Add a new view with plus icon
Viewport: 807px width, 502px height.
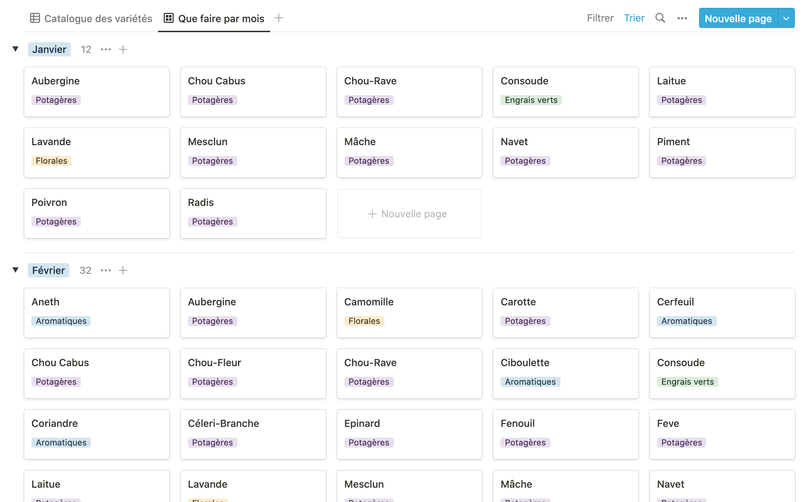pos(279,18)
